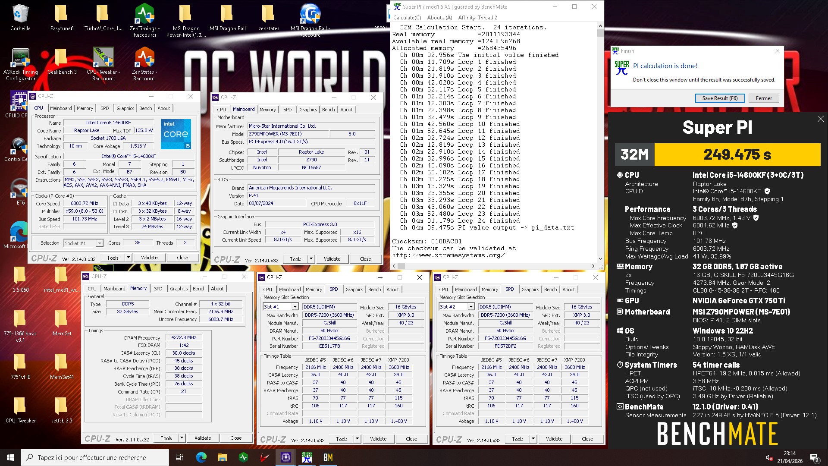828x466 pixels.
Task: Launch ASRock Timing Configurator shortcut
Action: point(20,64)
